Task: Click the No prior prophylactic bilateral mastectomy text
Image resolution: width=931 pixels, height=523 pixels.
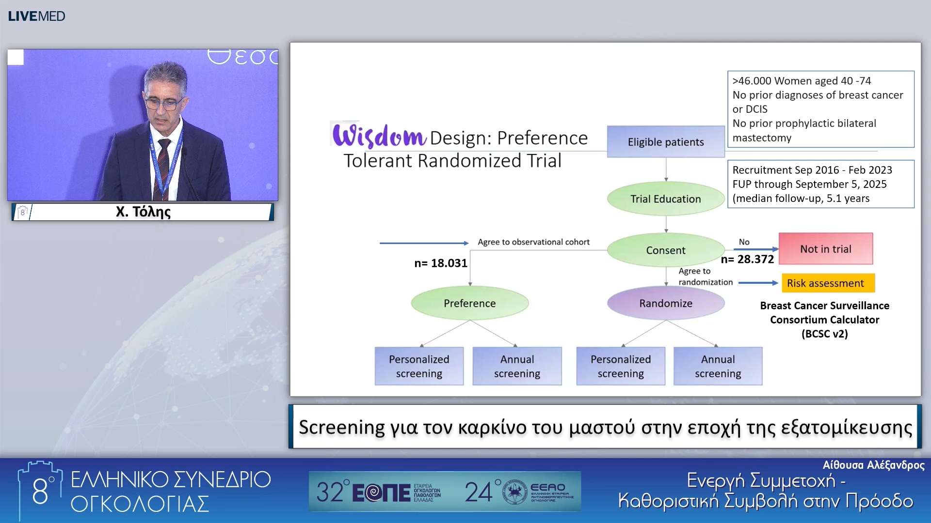Action: click(x=804, y=131)
